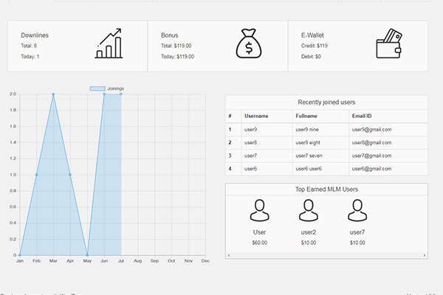The height and width of the screenshot is (295, 443).
Task: Click the user7 seven fullname cell
Action: tap(310, 156)
